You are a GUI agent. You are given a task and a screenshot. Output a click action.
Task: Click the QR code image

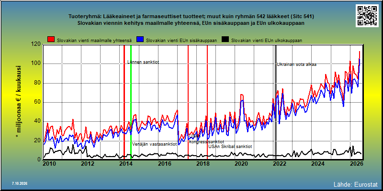point(367,16)
